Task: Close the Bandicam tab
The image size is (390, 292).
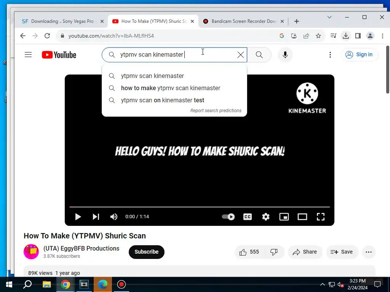Action: (x=282, y=21)
